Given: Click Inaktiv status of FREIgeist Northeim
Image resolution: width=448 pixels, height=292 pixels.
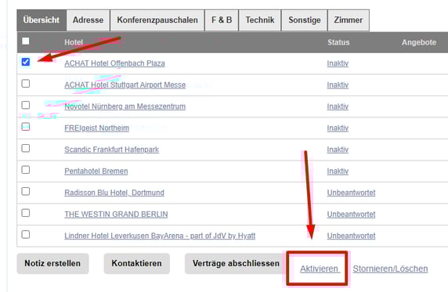Looking at the screenshot, I should tap(338, 128).
